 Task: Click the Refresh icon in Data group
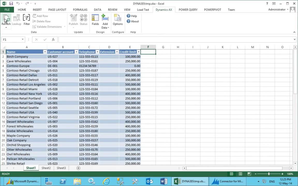tap(6, 18)
